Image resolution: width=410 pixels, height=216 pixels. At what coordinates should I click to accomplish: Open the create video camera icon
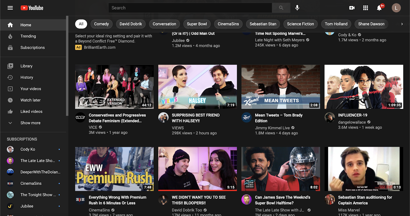click(x=352, y=8)
